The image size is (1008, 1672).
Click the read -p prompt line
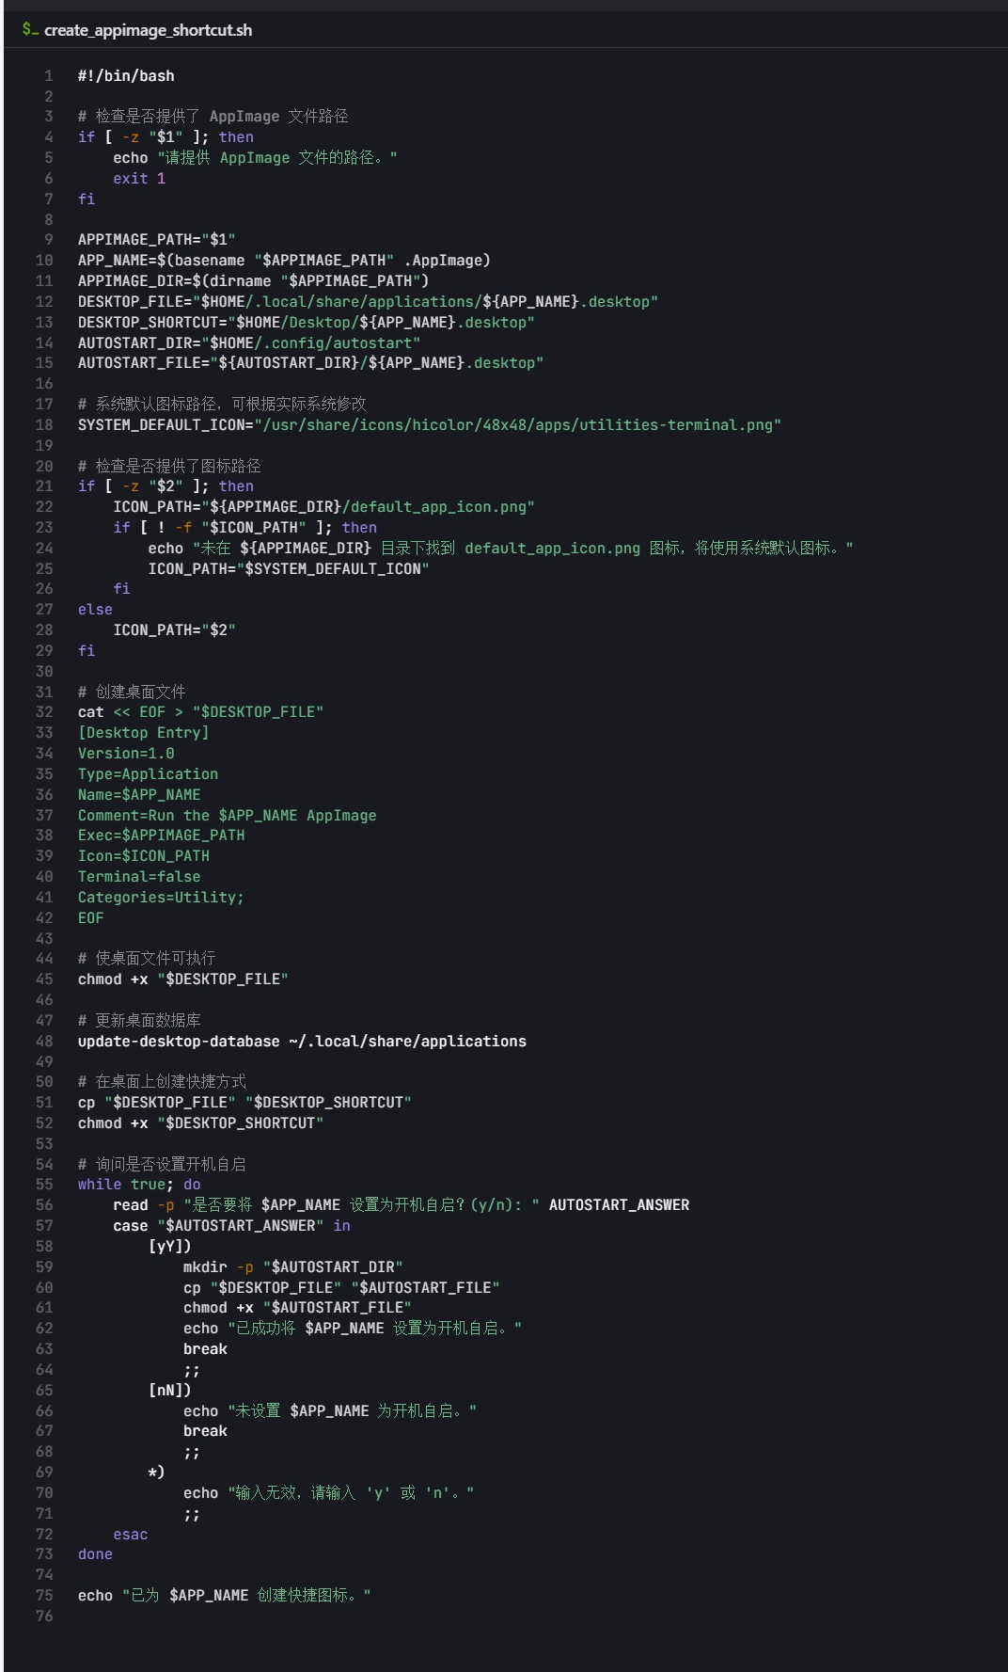(x=402, y=1204)
